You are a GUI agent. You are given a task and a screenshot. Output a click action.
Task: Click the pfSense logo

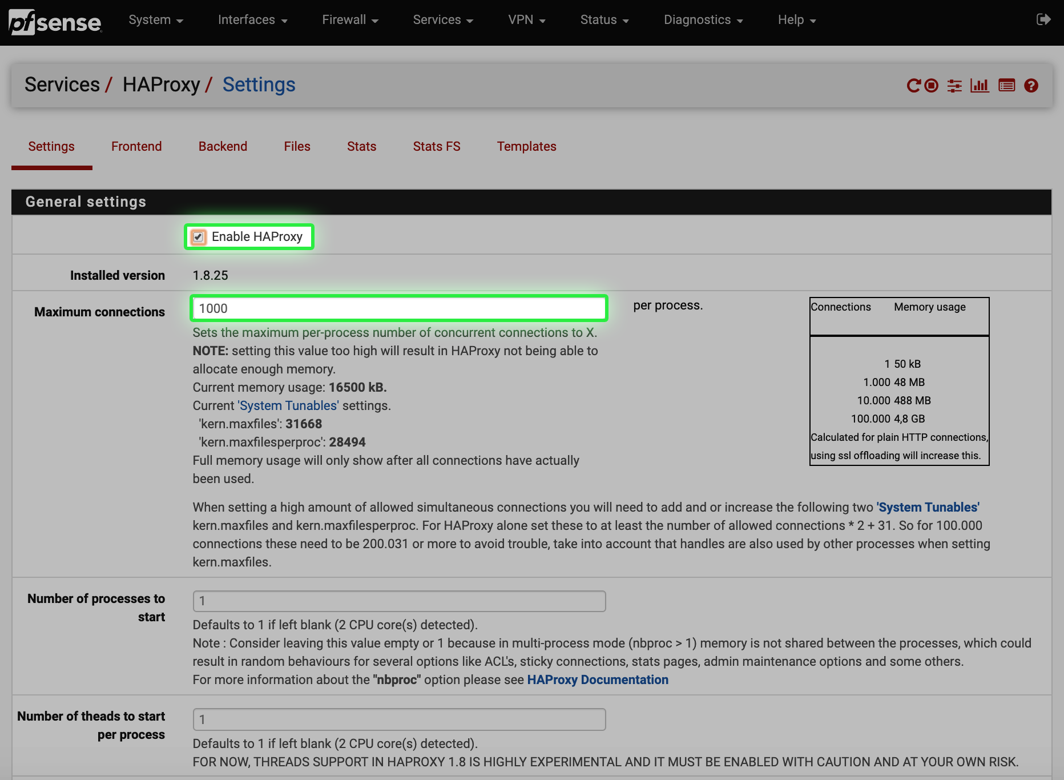click(x=55, y=22)
